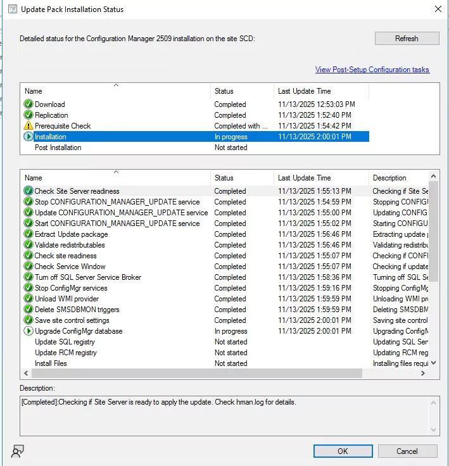
Task: Click the 11/13/2025 1:58:36 PM time cell
Action: click(314, 277)
